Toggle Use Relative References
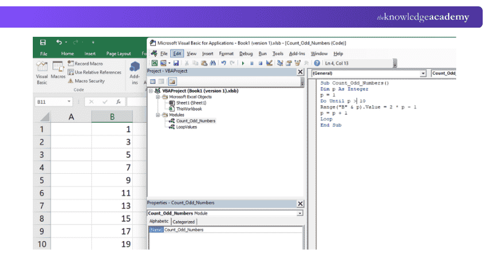The height and width of the screenshot is (259, 489). click(94, 72)
